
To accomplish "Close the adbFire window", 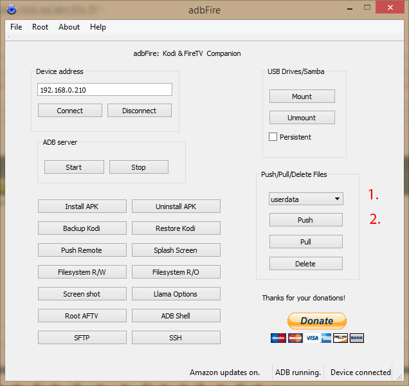I will [390, 7].
